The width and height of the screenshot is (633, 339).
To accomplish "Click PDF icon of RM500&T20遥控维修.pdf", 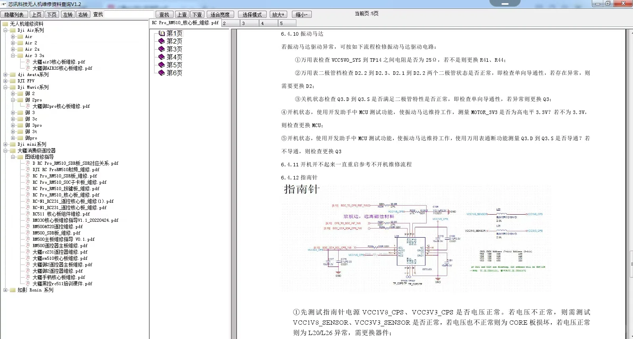I will click(28, 227).
